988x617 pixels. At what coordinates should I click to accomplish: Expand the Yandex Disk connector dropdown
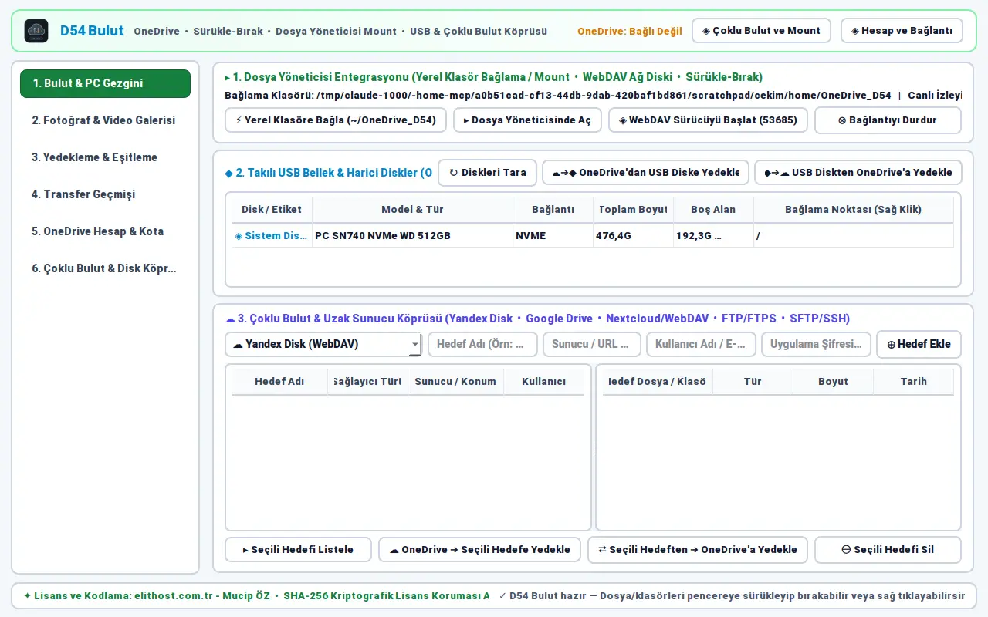pyautogui.click(x=323, y=344)
